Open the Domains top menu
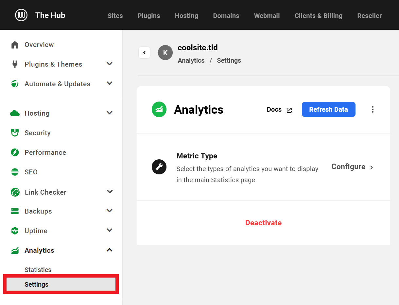The width and height of the screenshot is (399, 305). click(x=226, y=16)
